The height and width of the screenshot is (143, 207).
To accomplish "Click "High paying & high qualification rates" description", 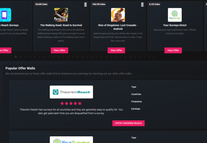I will click(175, 31).
